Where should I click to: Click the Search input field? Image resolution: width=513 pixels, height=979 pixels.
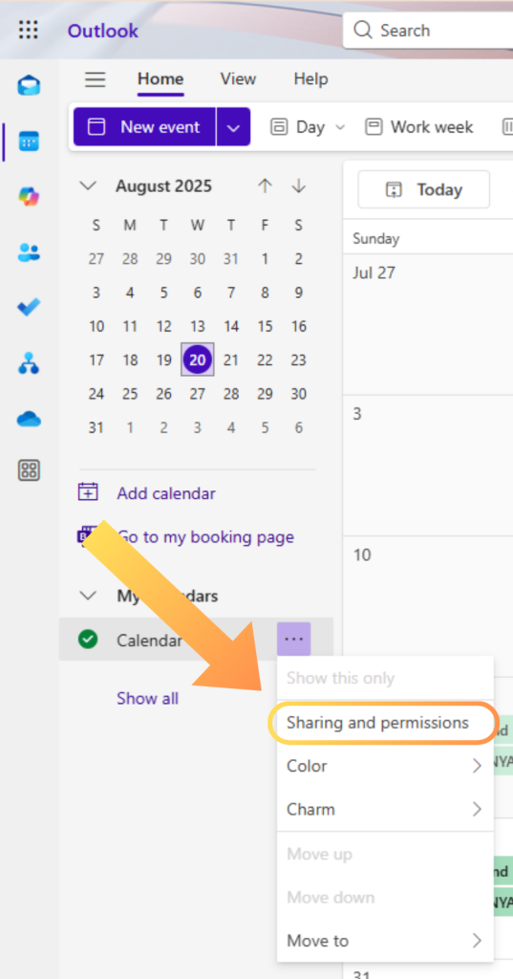coord(428,30)
